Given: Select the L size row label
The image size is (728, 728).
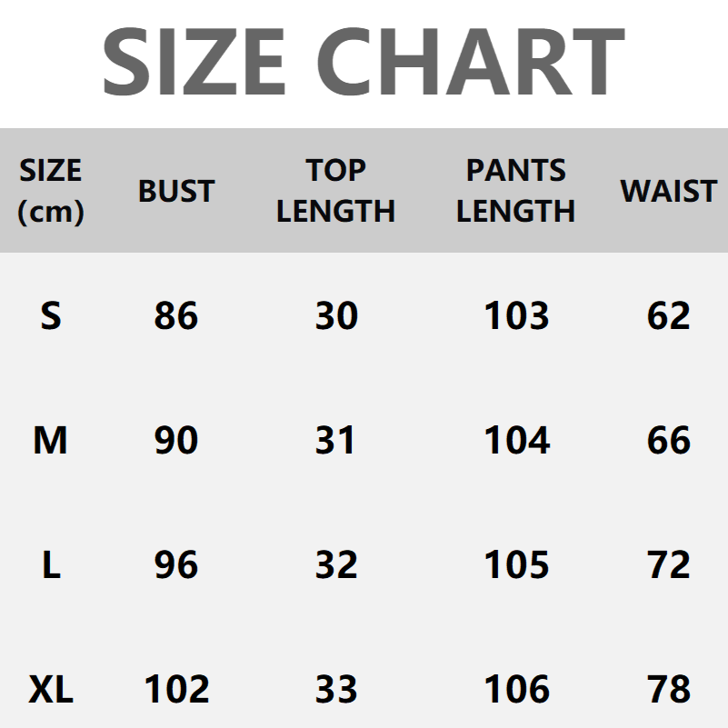Looking at the screenshot, I should coord(51,565).
